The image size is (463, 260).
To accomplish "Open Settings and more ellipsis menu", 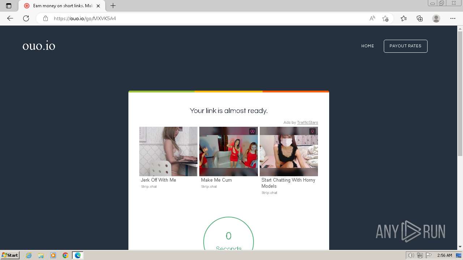I will click(x=453, y=18).
